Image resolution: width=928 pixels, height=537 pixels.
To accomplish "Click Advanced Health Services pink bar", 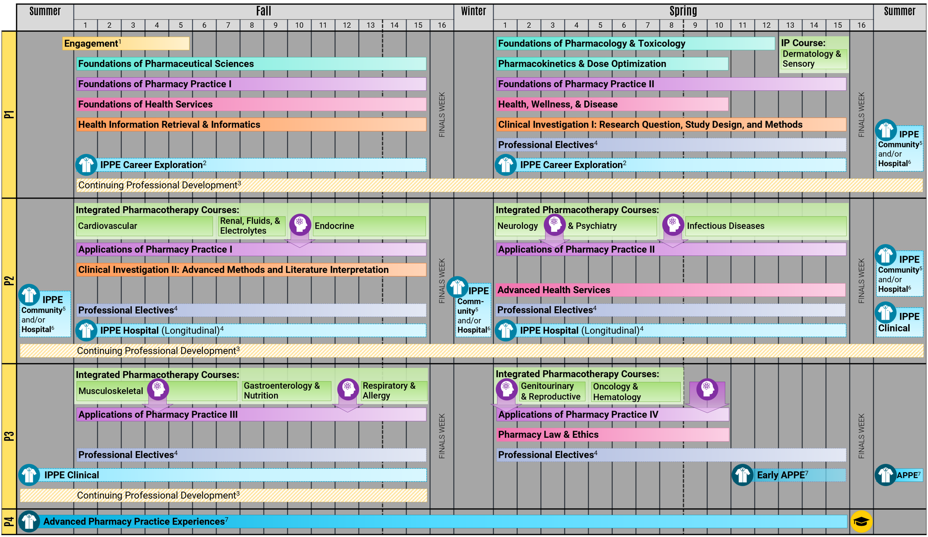I will tap(670, 290).
